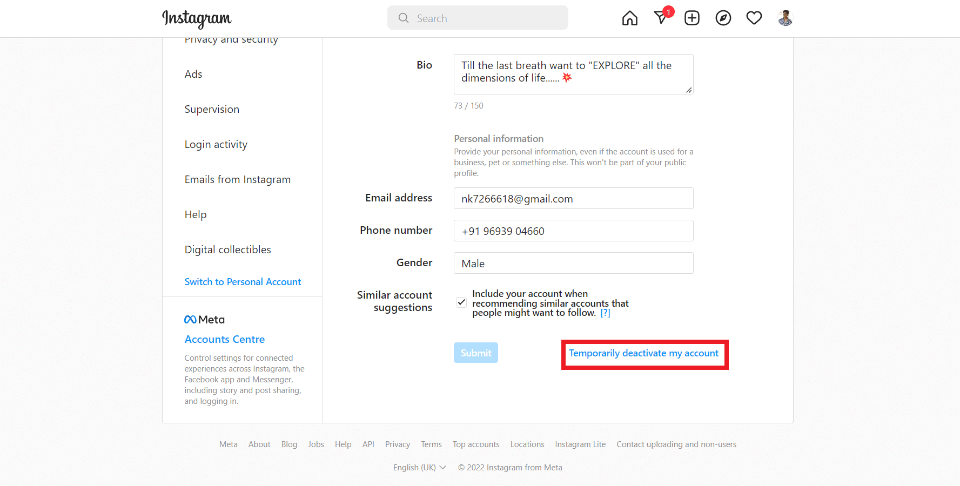Viewport: 960px width, 486px height.
Task: Go to the Instagram home feed icon
Action: tap(629, 18)
